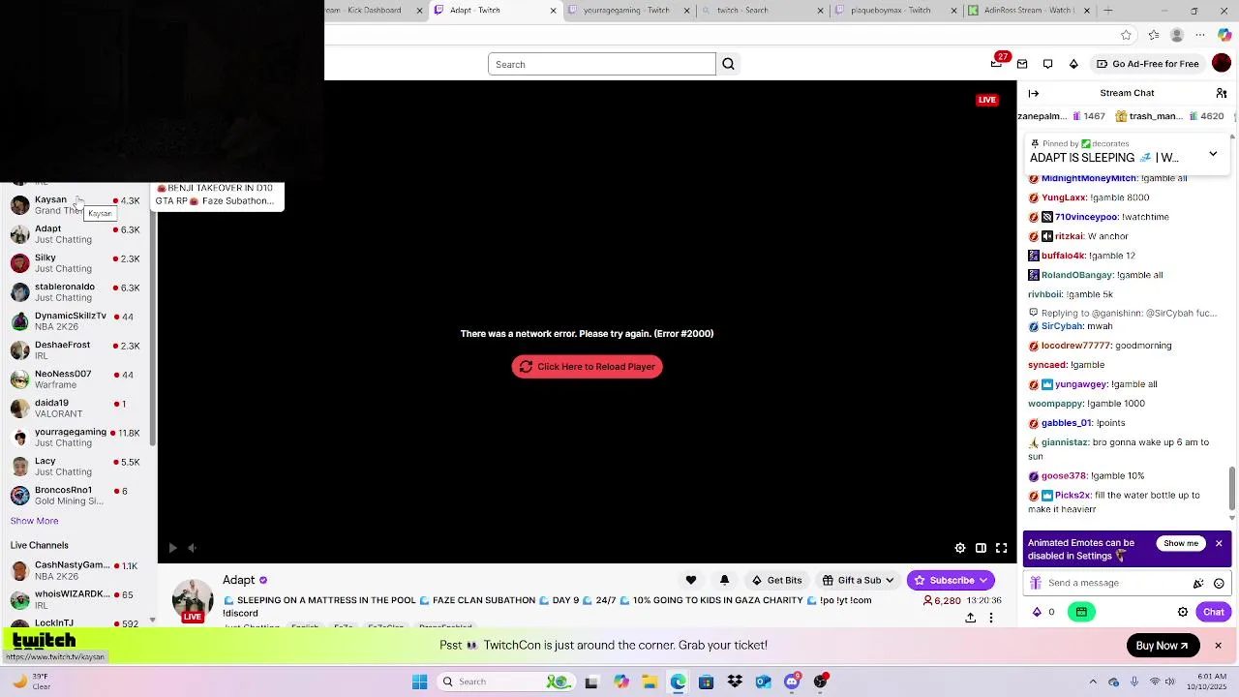Open CashNastyGaming channel in Live Channels
1239x697 pixels.
tap(76, 571)
